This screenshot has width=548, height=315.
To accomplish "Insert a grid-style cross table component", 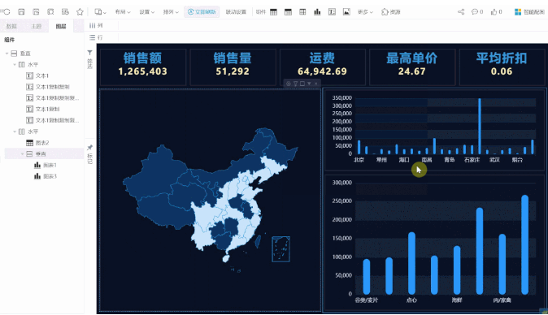I will [x=302, y=12].
